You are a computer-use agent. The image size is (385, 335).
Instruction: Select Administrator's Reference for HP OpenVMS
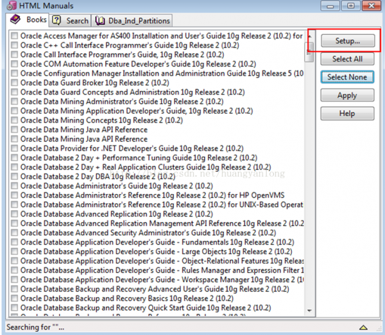point(153,195)
